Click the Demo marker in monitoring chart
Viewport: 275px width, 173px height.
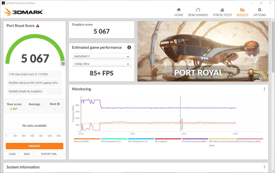[82, 127]
